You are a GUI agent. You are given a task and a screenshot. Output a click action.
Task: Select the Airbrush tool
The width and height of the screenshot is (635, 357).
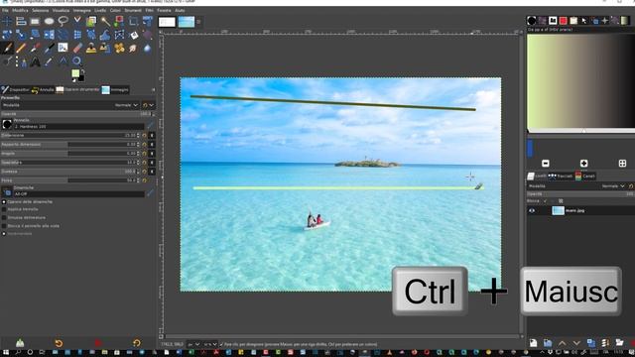tap(35, 49)
